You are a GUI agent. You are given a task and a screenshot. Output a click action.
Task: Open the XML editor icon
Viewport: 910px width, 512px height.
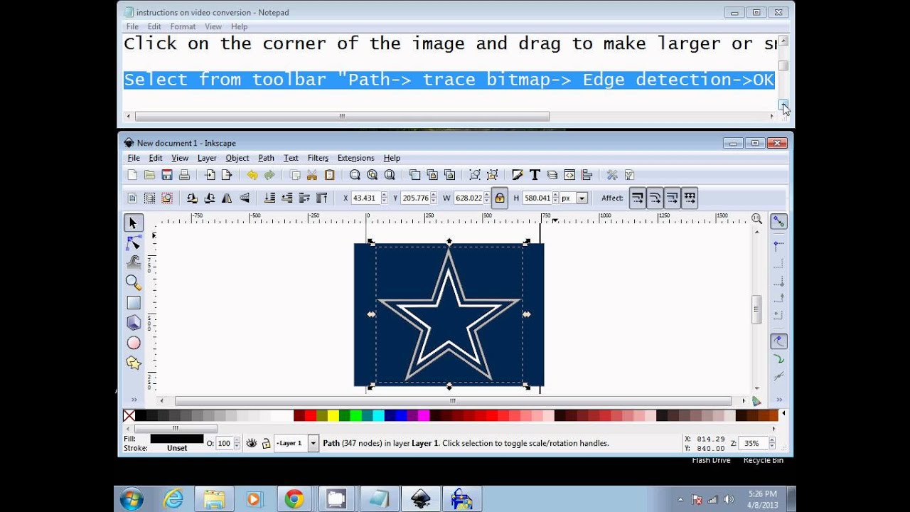tap(569, 175)
